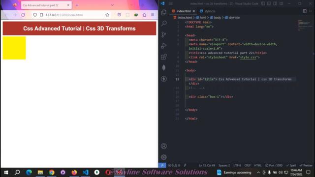
Task: Split the editor to the right
Action: (x=305, y=11)
